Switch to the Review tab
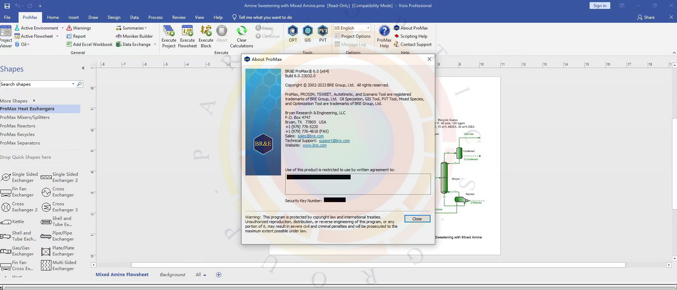677x290 pixels. [x=179, y=17]
